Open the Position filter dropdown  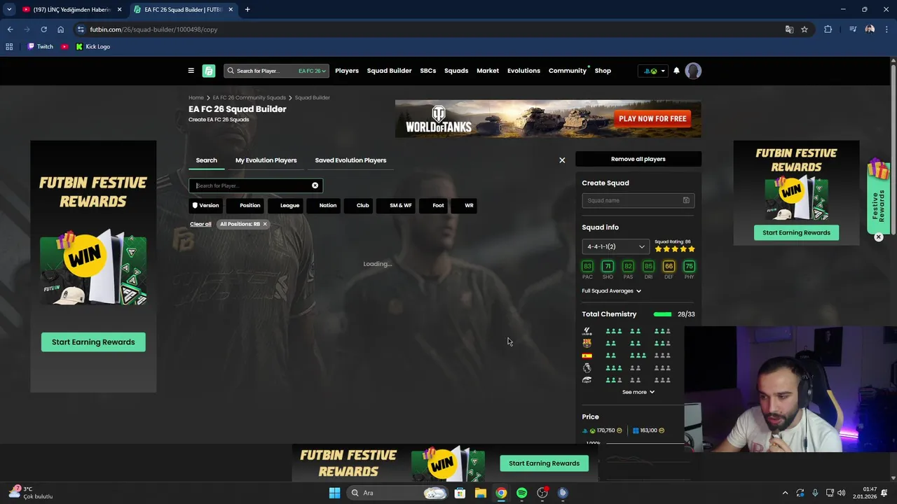tap(246, 206)
